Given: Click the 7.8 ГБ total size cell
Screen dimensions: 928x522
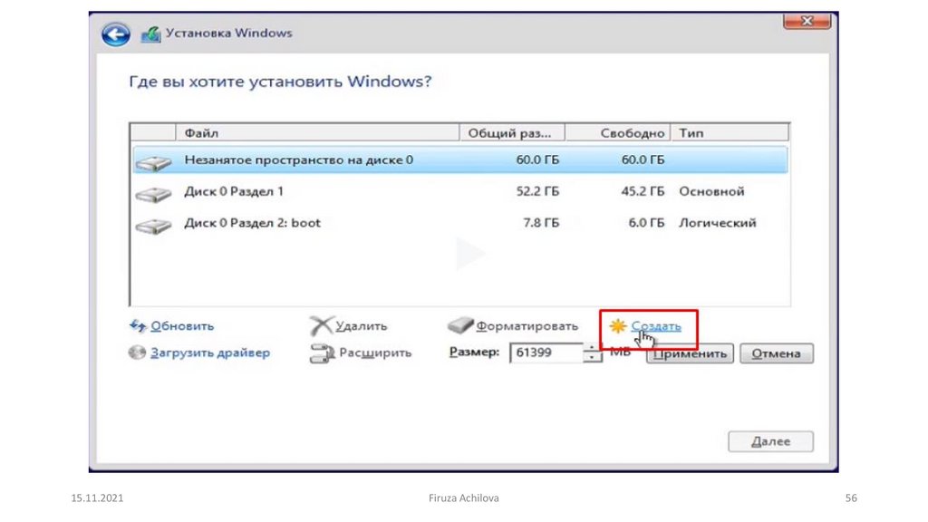Looking at the screenshot, I should 542,223.
